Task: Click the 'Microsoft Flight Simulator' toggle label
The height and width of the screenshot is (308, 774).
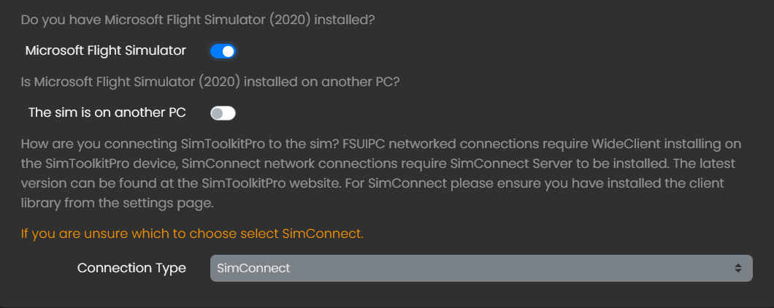Action: 106,50
